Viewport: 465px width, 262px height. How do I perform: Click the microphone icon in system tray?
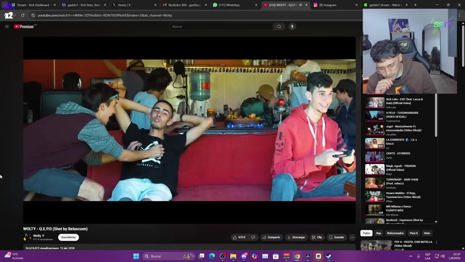418,256
